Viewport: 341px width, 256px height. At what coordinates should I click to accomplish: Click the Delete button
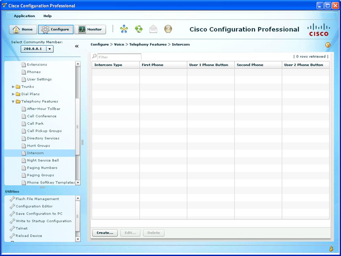(x=153, y=233)
